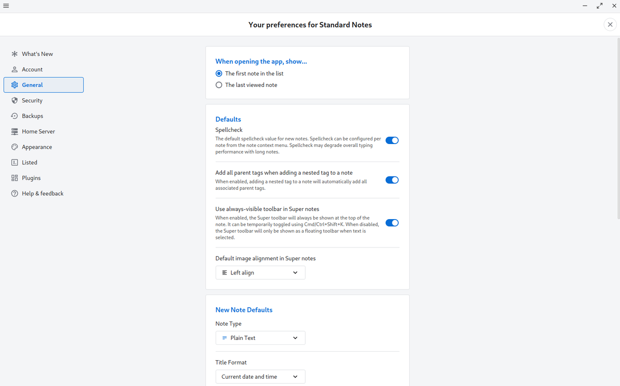
Task: Select "The first note in the list"
Action: point(250,74)
